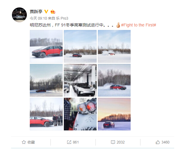Click the 今天 09:10 post timestamp

tap(38, 18)
